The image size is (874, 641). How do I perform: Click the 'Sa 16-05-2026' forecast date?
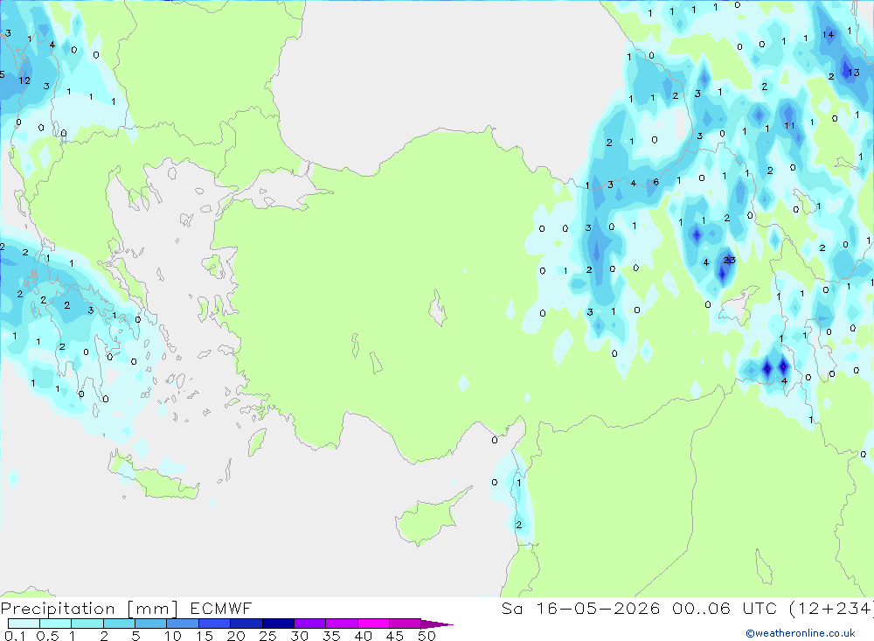pos(581,609)
